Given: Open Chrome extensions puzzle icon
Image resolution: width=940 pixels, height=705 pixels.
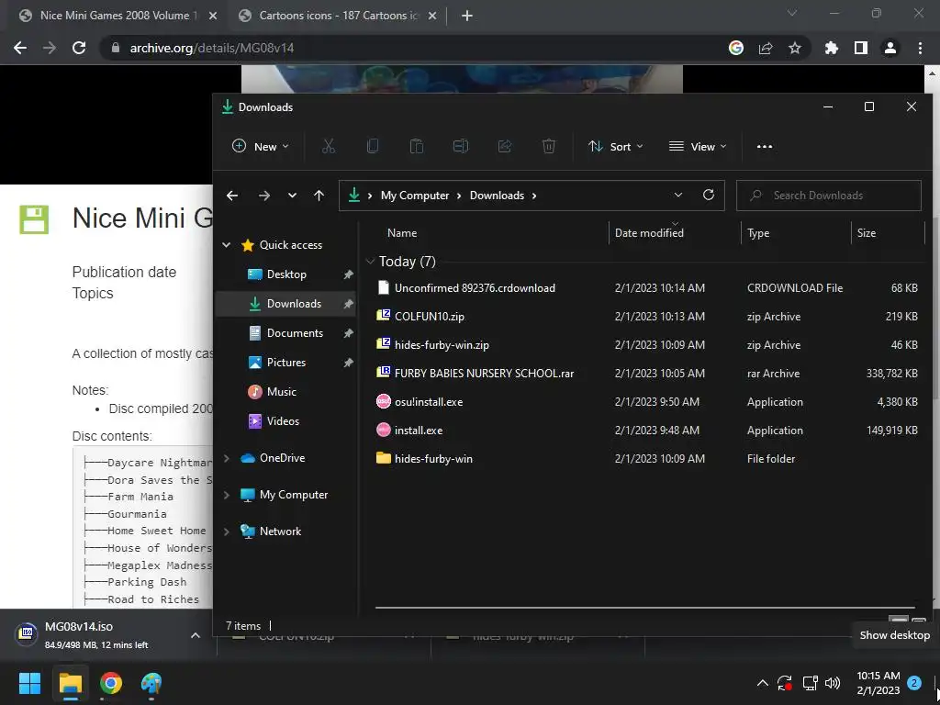Looking at the screenshot, I should click(x=831, y=48).
